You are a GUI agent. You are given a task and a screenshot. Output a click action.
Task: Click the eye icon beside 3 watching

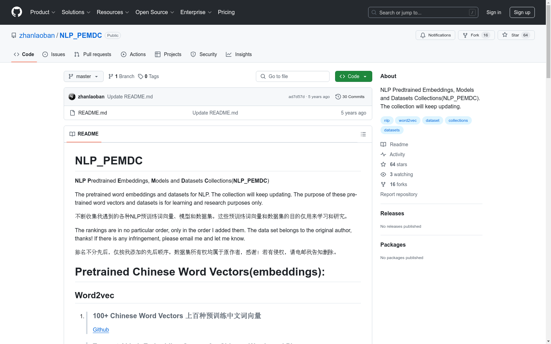pyautogui.click(x=383, y=174)
